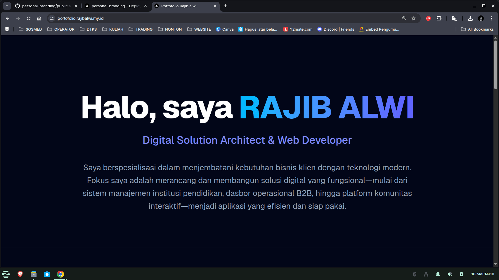The height and width of the screenshot is (280, 499).
Task: Open the zoom magnifier in address bar
Action: (404, 18)
